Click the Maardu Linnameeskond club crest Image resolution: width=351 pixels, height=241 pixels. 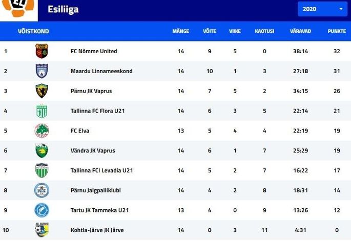tap(42, 71)
